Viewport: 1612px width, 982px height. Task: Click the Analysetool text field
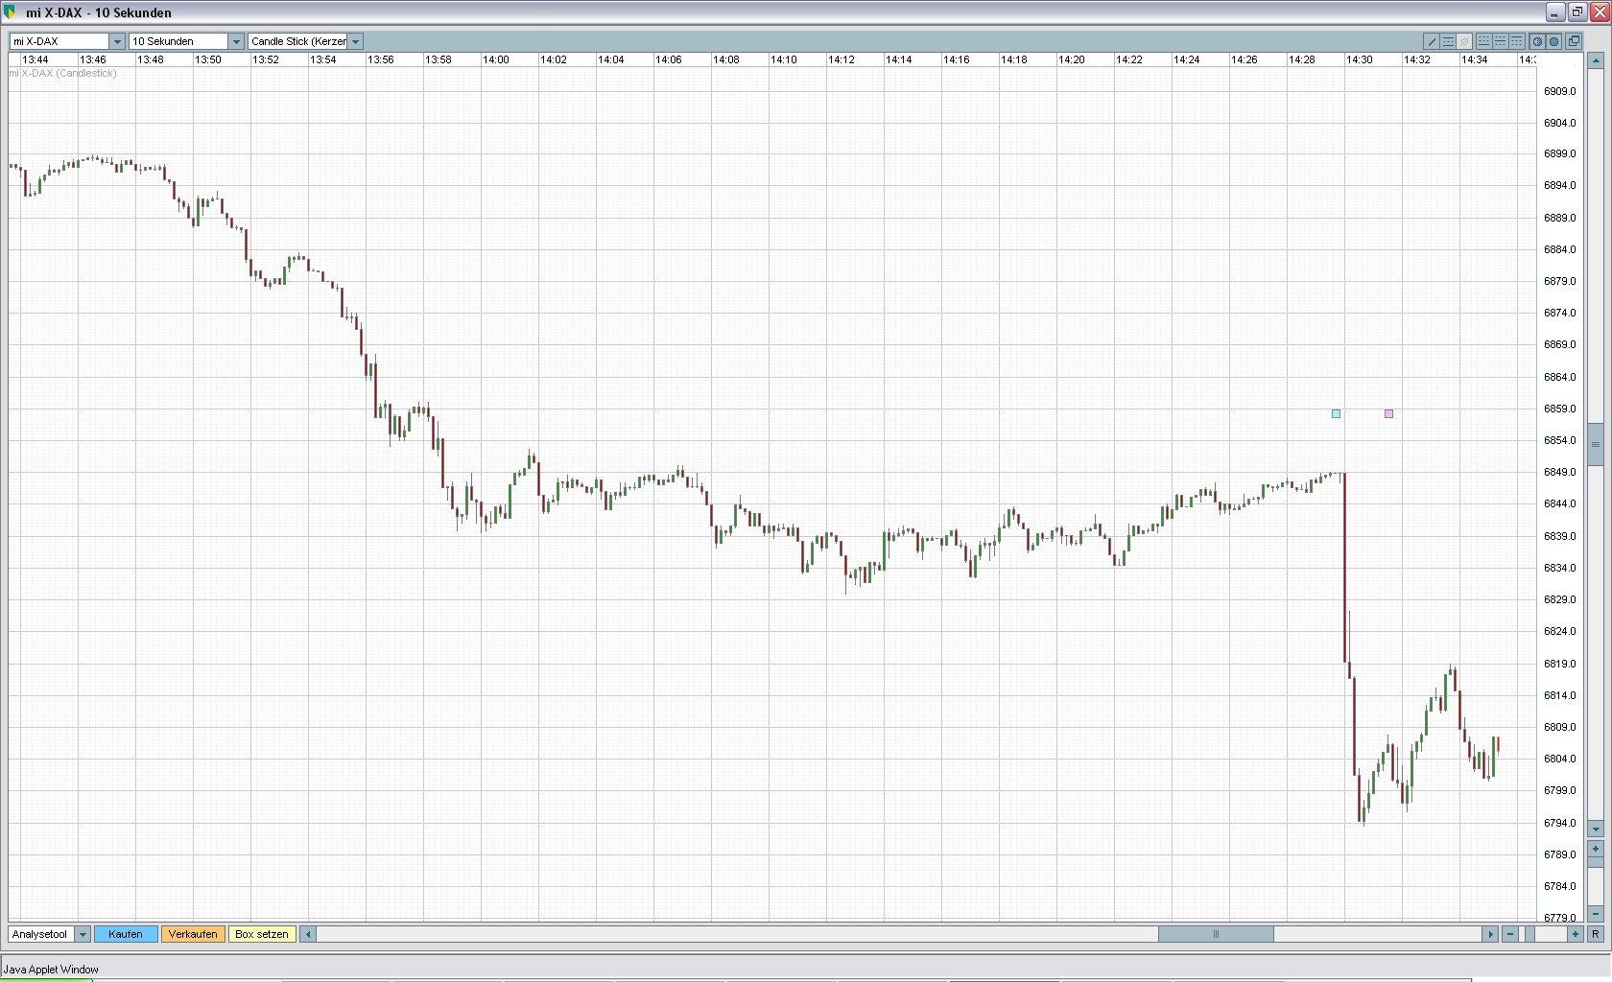[41, 934]
